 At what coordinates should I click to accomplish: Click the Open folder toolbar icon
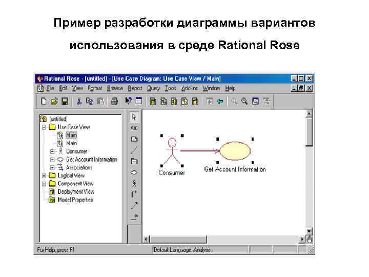coord(54,101)
